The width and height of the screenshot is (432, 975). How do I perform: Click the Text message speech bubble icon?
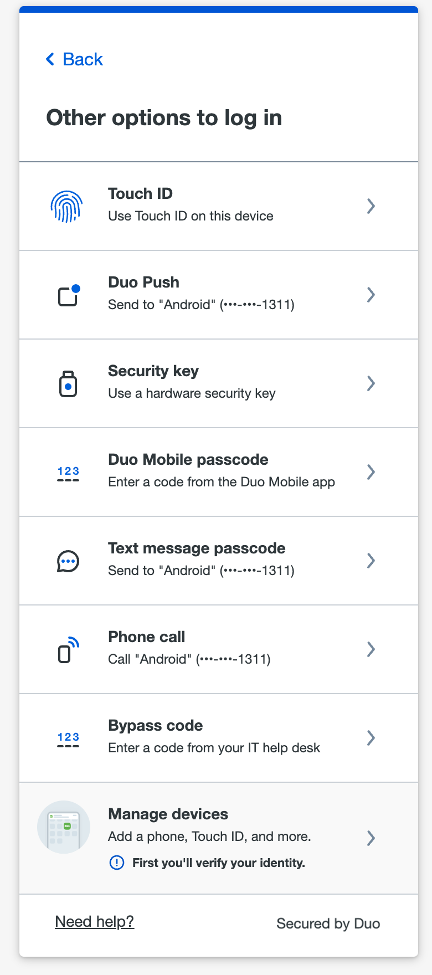[68, 560]
